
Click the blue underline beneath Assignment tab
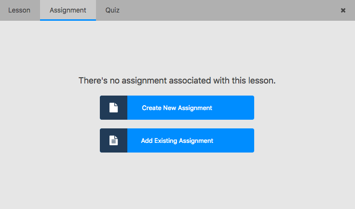[68, 20]
